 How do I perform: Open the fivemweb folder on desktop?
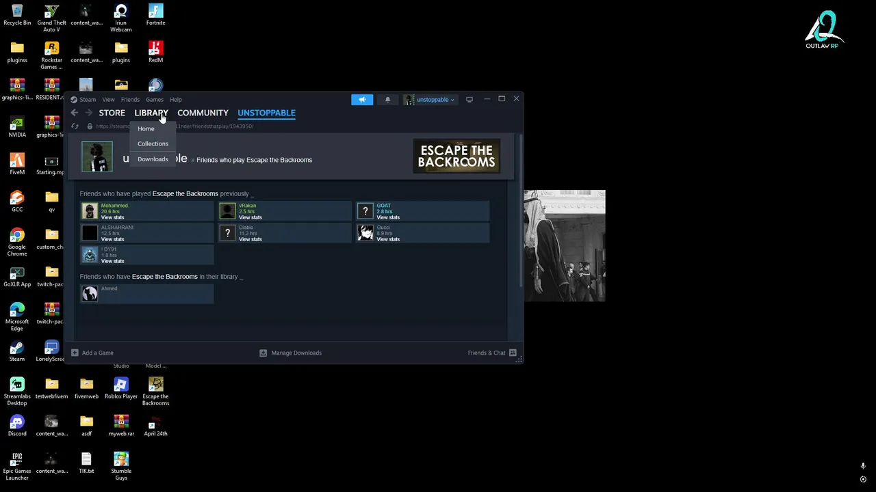(86, 388)
